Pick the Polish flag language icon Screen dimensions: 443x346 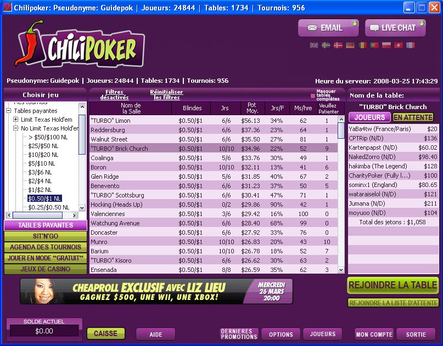pyautogui.click(x=386, y=45)
